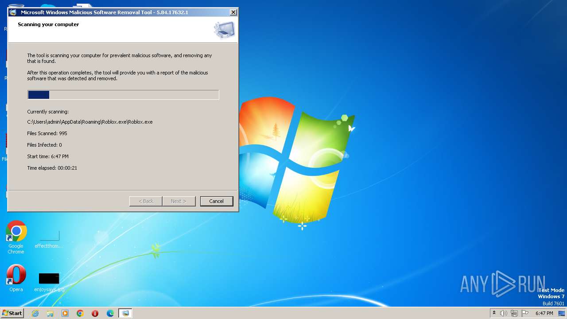Click the Start time: 6:47 PM text

coord(48,156)
